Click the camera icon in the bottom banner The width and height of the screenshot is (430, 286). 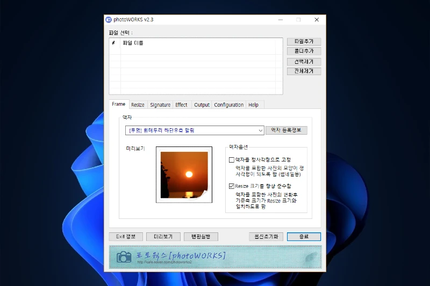[124, 257]
